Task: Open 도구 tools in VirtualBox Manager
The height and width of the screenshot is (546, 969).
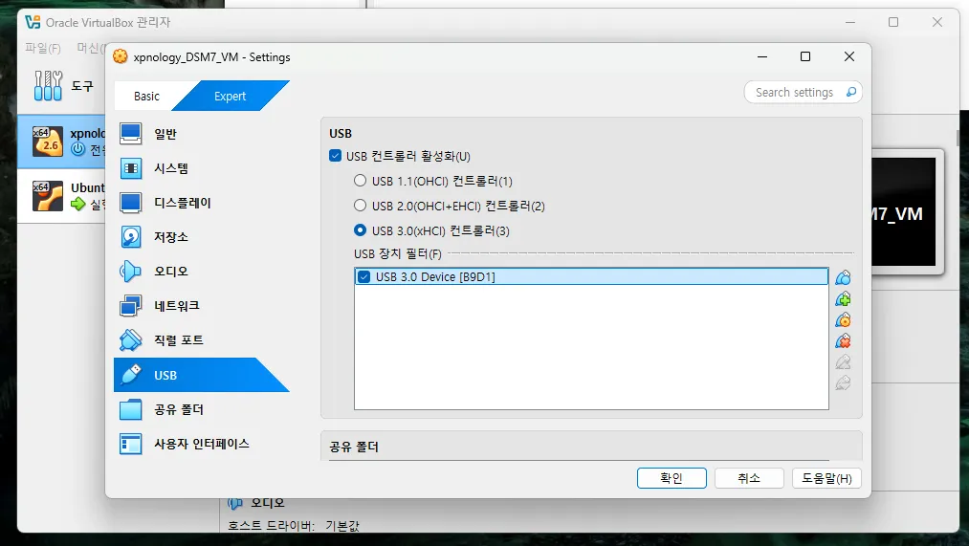Action: pyautogui.click(x=63, y=85)
